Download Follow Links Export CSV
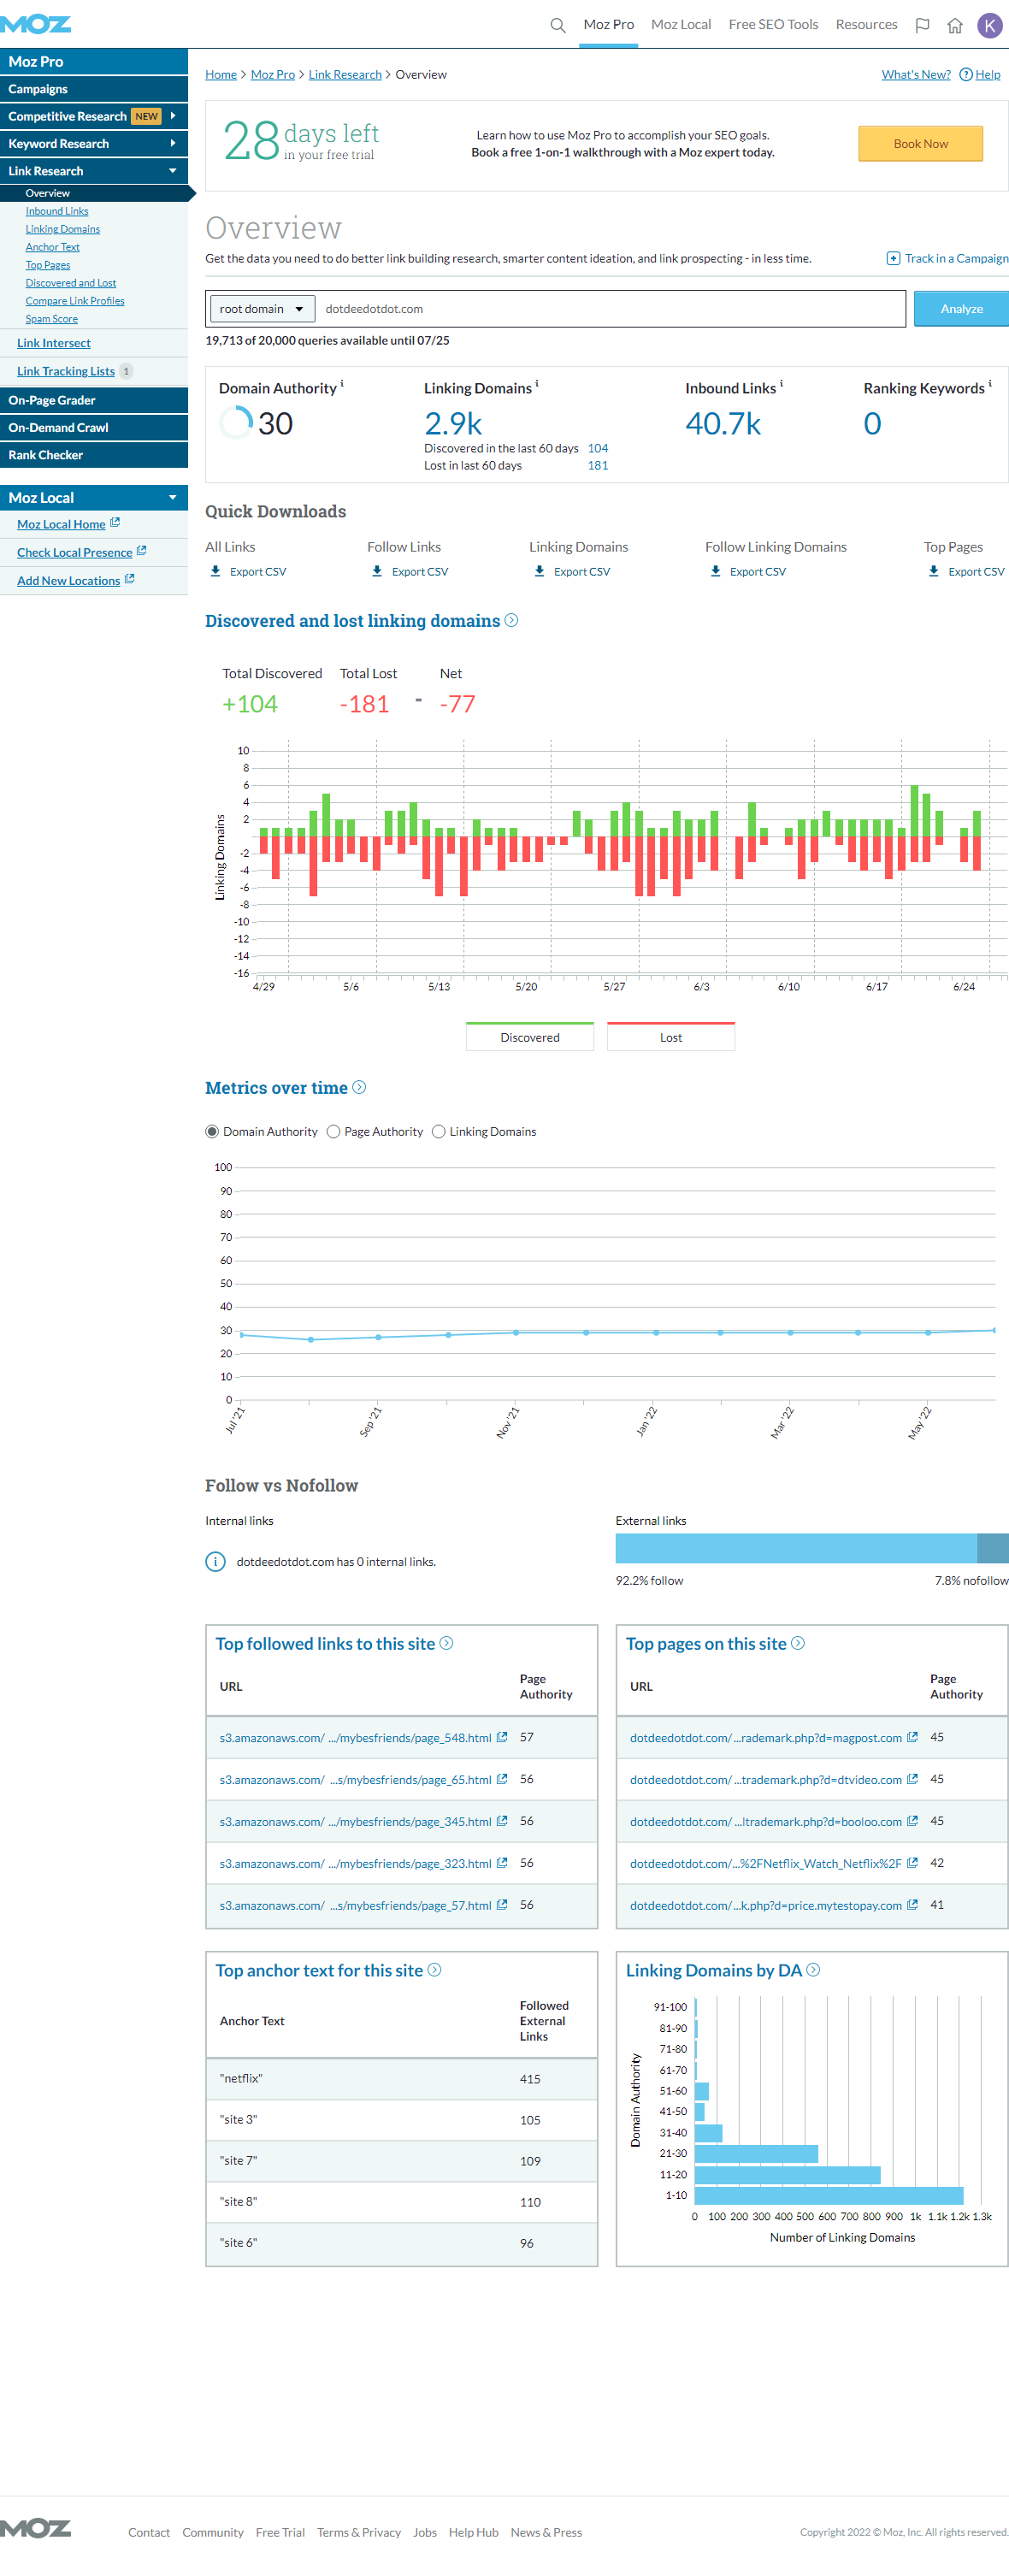Image resolution: width=1009 pixels, height=2576 pixels. point(410,571)
